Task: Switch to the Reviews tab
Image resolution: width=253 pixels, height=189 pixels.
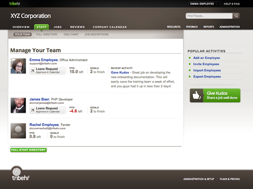Action: tap(77, 27)
